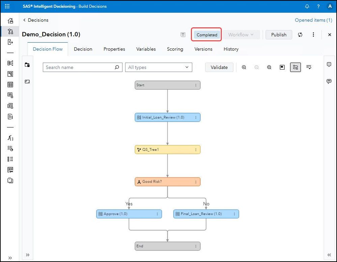Open the user account avatar A
The width and height of the screenshot is (337, 262).
[x=330, y=6]
